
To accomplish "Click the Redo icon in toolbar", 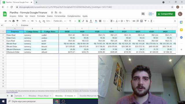I will 10,21.
